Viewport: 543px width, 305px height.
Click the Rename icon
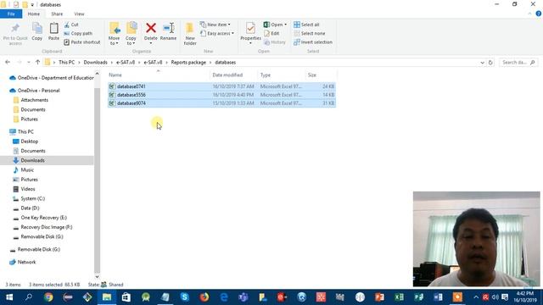pos(169,32)
